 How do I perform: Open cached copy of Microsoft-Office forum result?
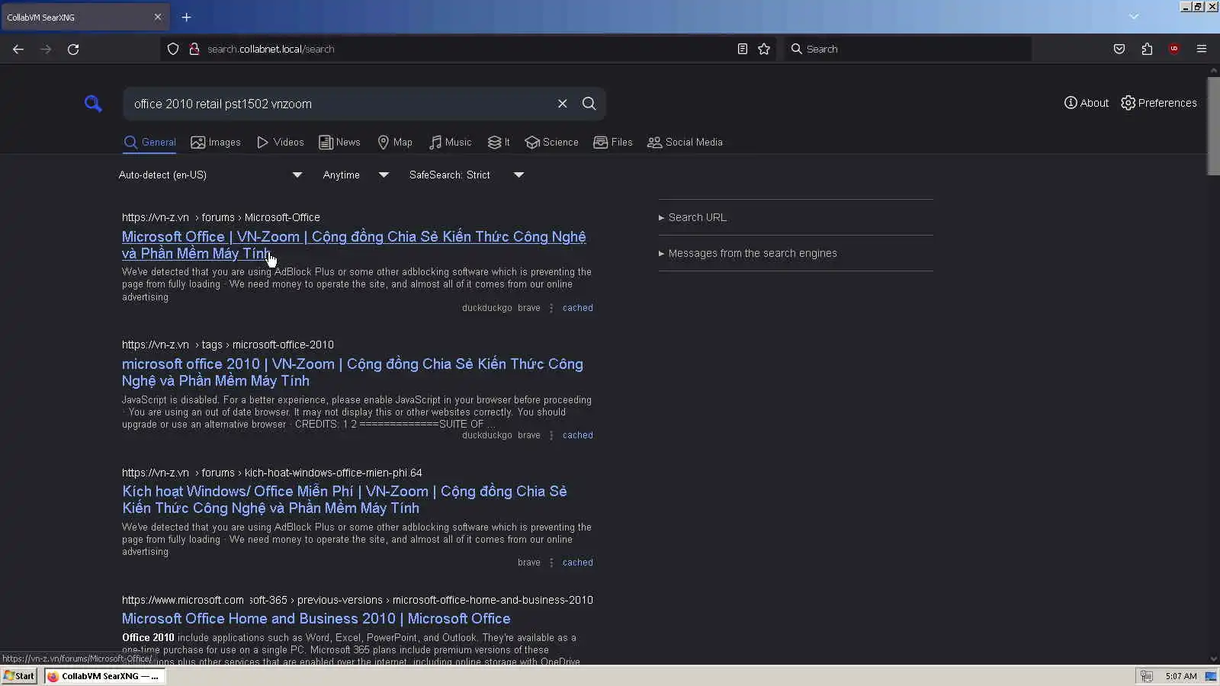(x=577, y=308)
